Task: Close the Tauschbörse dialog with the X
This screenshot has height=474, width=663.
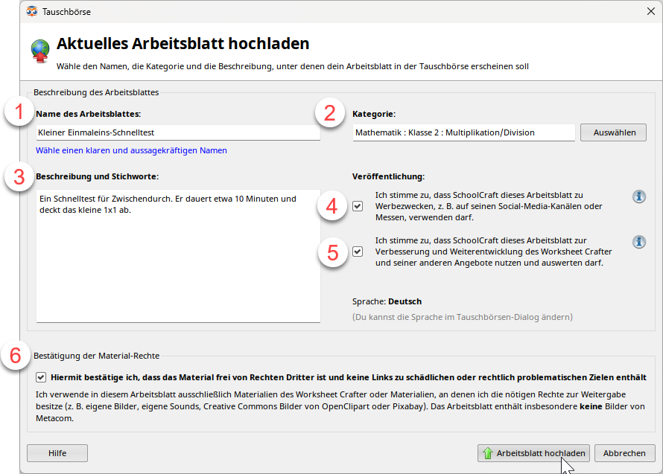Action: (x=651, y=10)
